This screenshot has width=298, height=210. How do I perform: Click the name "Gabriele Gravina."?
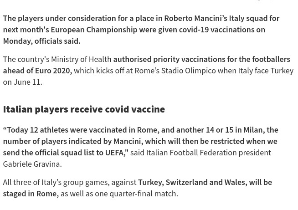click(32, 164)
